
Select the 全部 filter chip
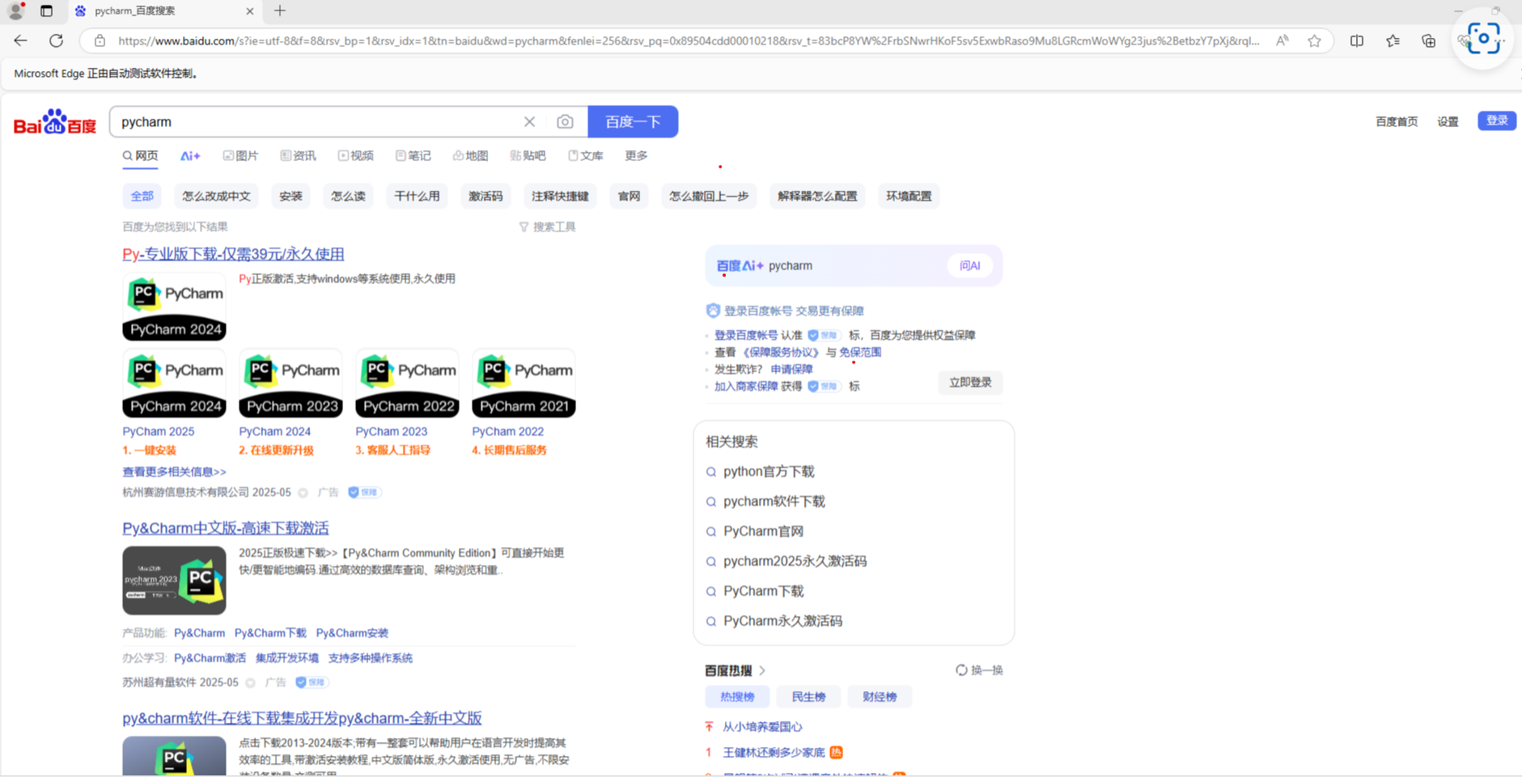(x=142, y=196)
